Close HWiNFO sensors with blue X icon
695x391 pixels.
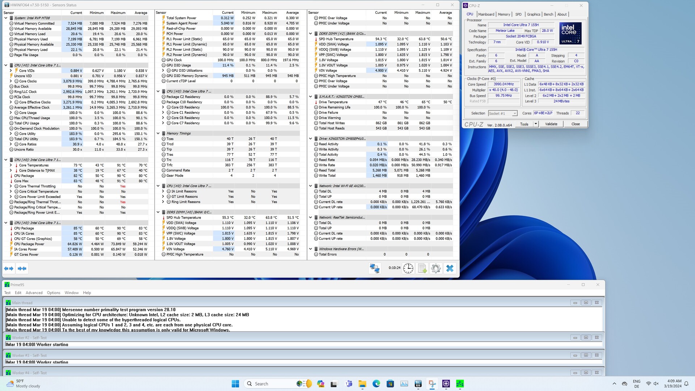450,268
